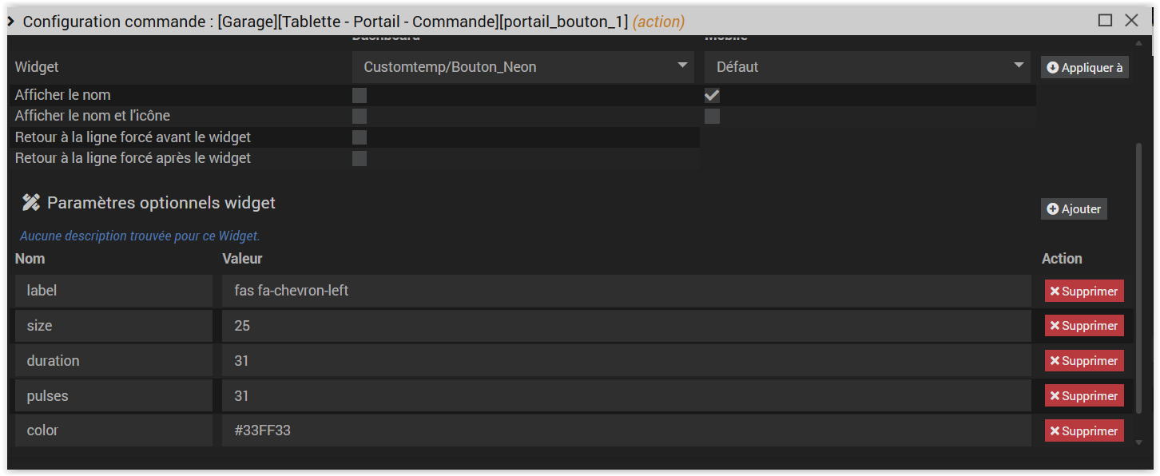The height and width of the screenshot is (476, 1160).
Task: Delete the label parameter row
Action: point(1083,292)
